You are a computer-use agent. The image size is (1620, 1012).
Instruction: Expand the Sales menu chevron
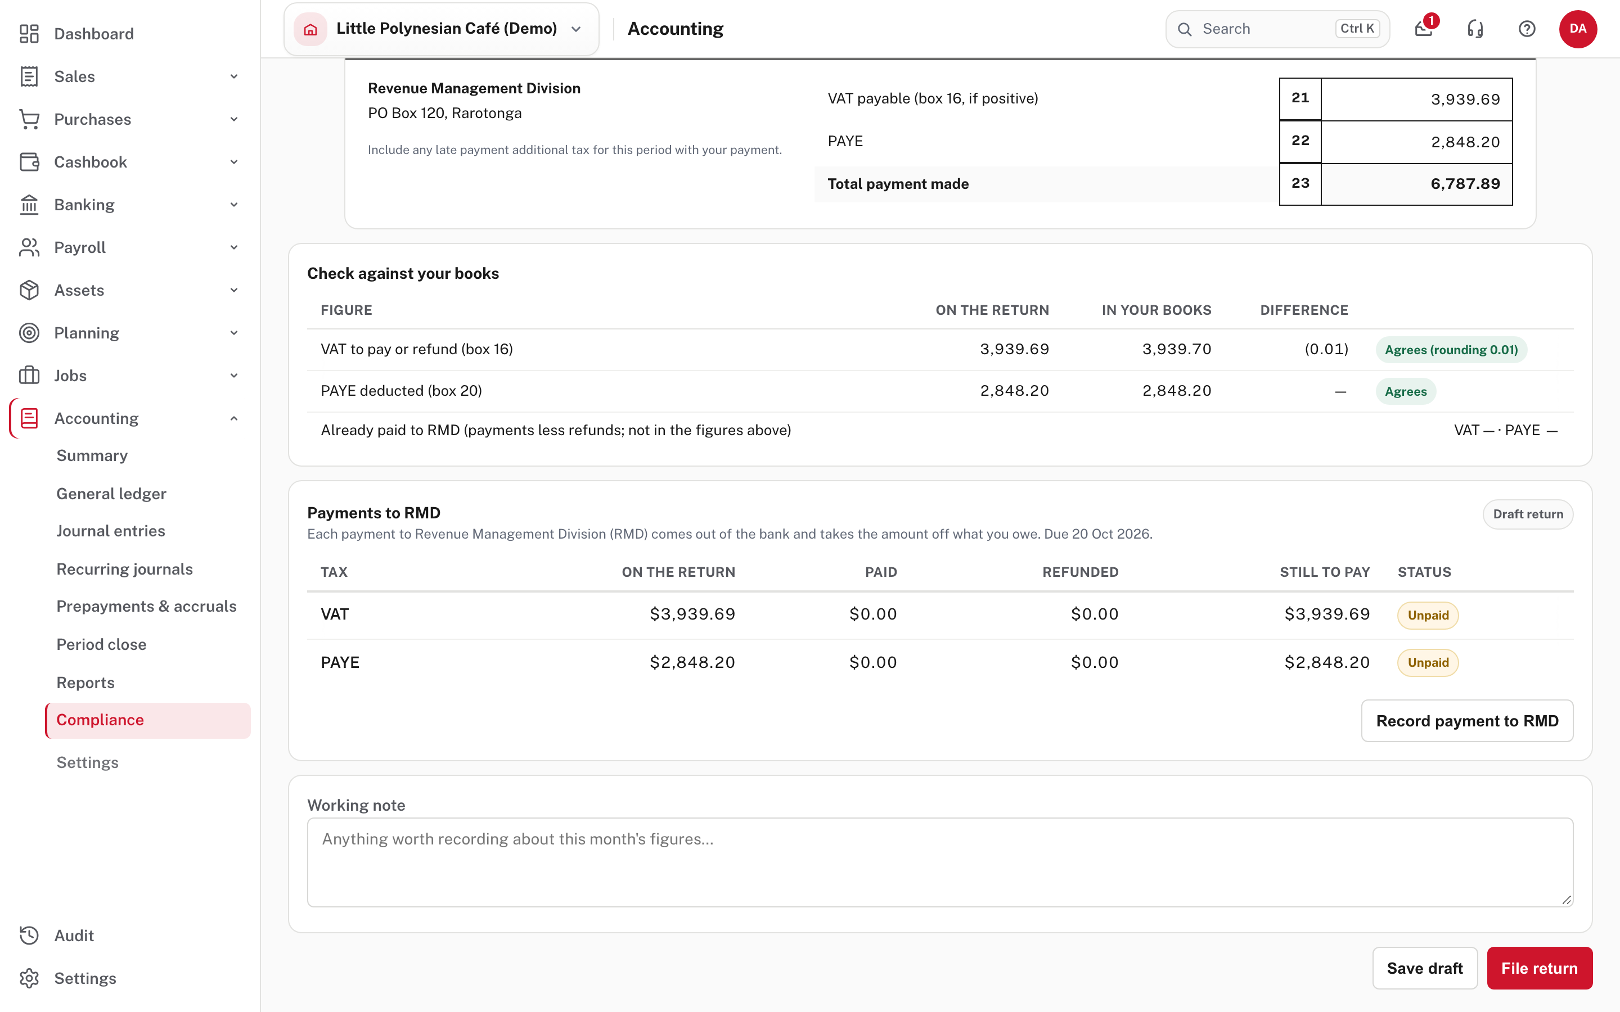point(233,76)
